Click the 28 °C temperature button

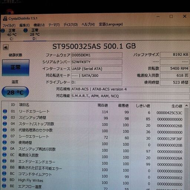tap(15, 92)
